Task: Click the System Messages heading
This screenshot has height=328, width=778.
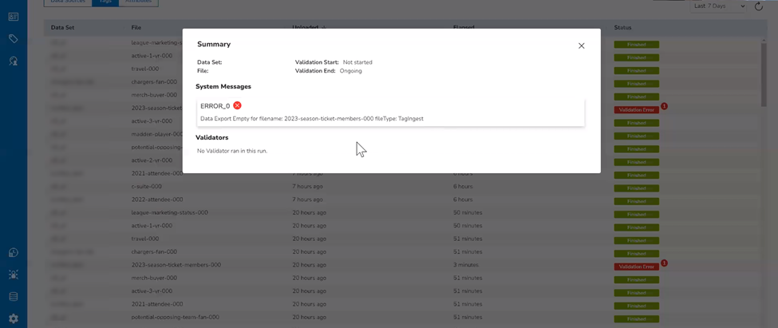Action: (223, 86)
